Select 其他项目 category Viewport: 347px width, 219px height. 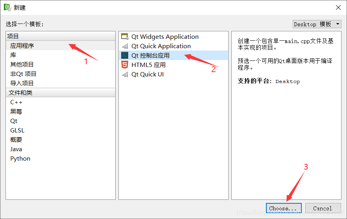[x=61, y=65]
